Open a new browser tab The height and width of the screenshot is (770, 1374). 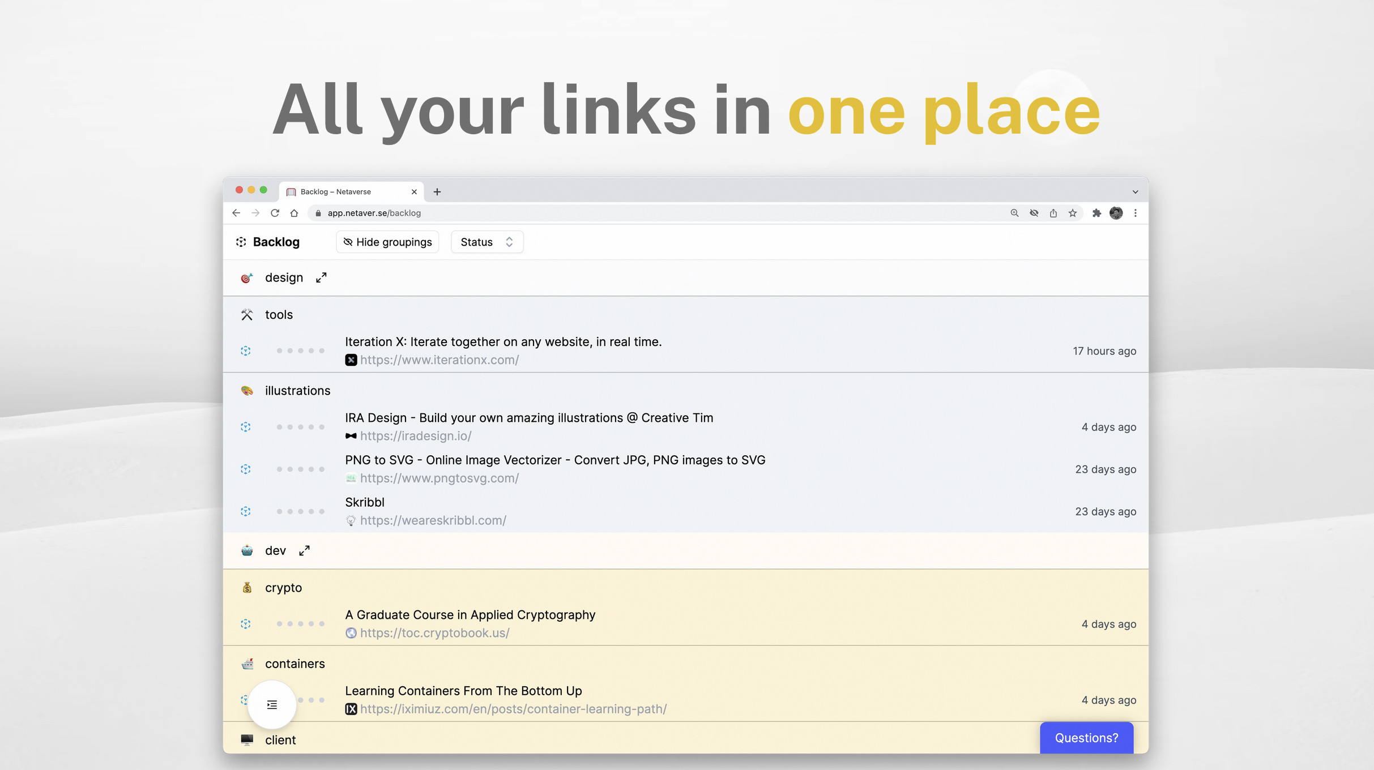click(x=437, y=191)
